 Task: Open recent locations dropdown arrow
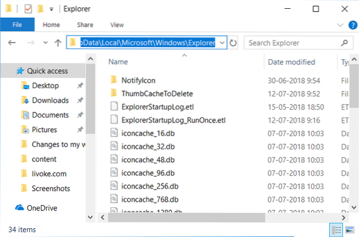(45, 43)
